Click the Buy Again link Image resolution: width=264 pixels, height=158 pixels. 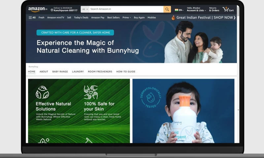point(139,17)
